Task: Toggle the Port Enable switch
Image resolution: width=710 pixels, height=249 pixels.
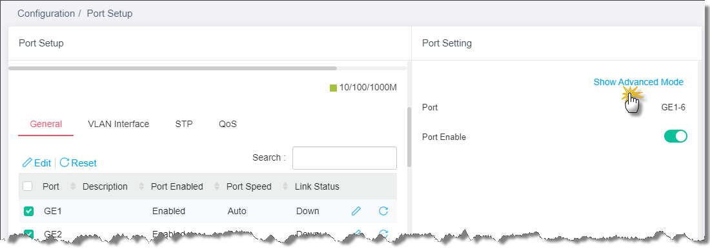Action: tap(676, 136)
